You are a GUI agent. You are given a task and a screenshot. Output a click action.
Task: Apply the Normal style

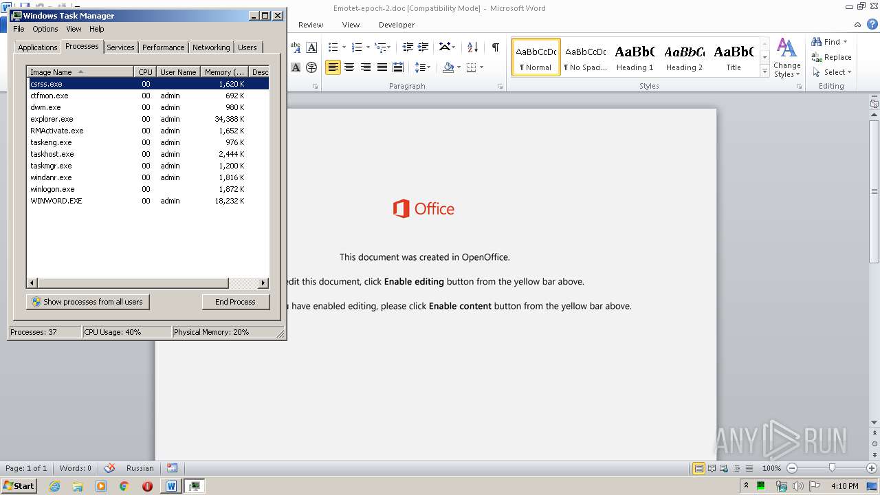click(x=536, y=57)
